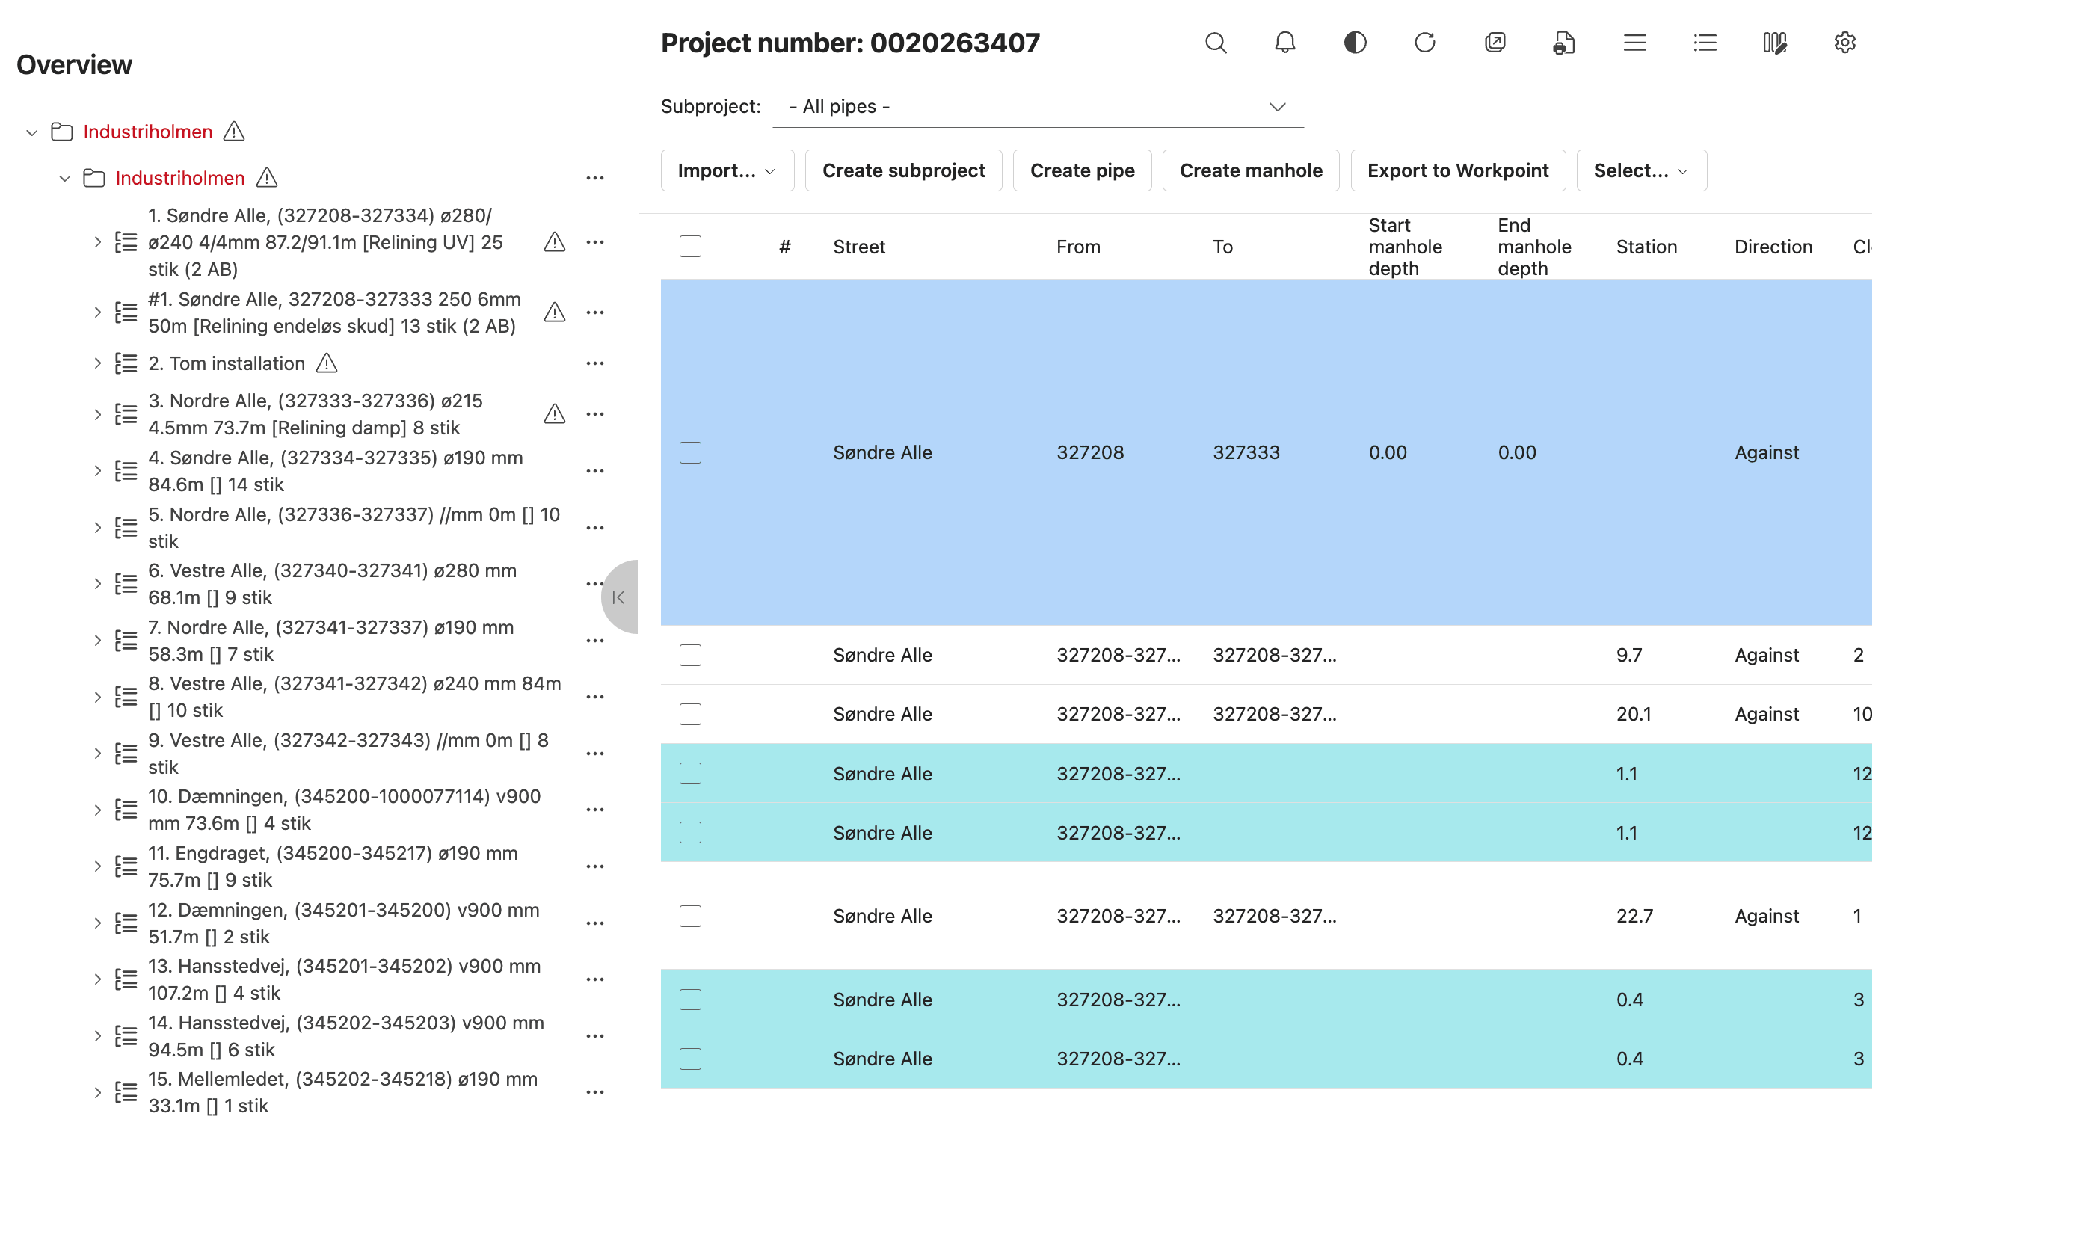Click the Direction column header

(x=1772, y=247)
